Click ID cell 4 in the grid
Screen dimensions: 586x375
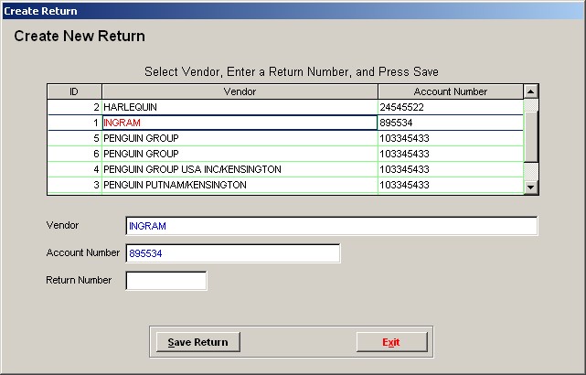(75, 169)
